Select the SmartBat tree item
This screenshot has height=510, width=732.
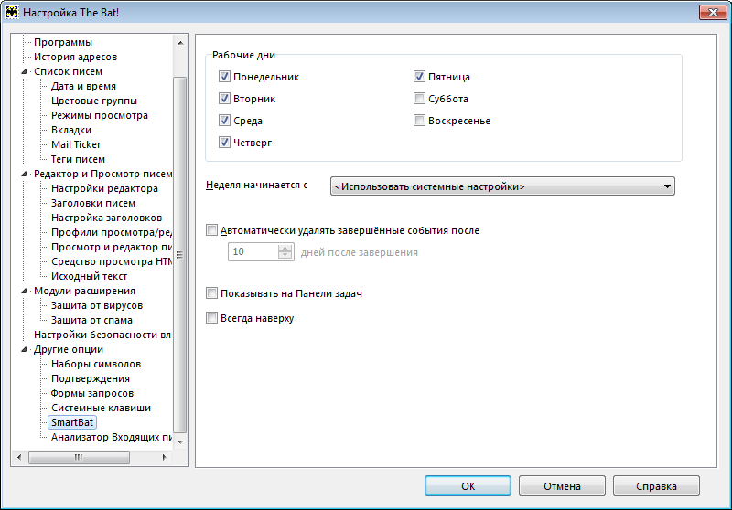tap(72, 422)
